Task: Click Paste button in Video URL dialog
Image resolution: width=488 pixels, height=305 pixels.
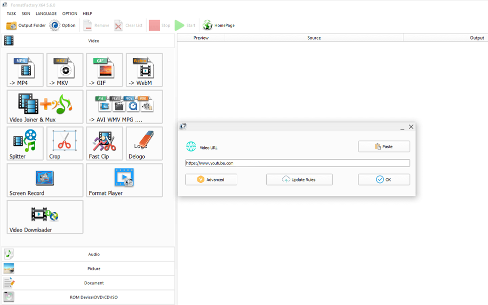Action: [384, 146]
